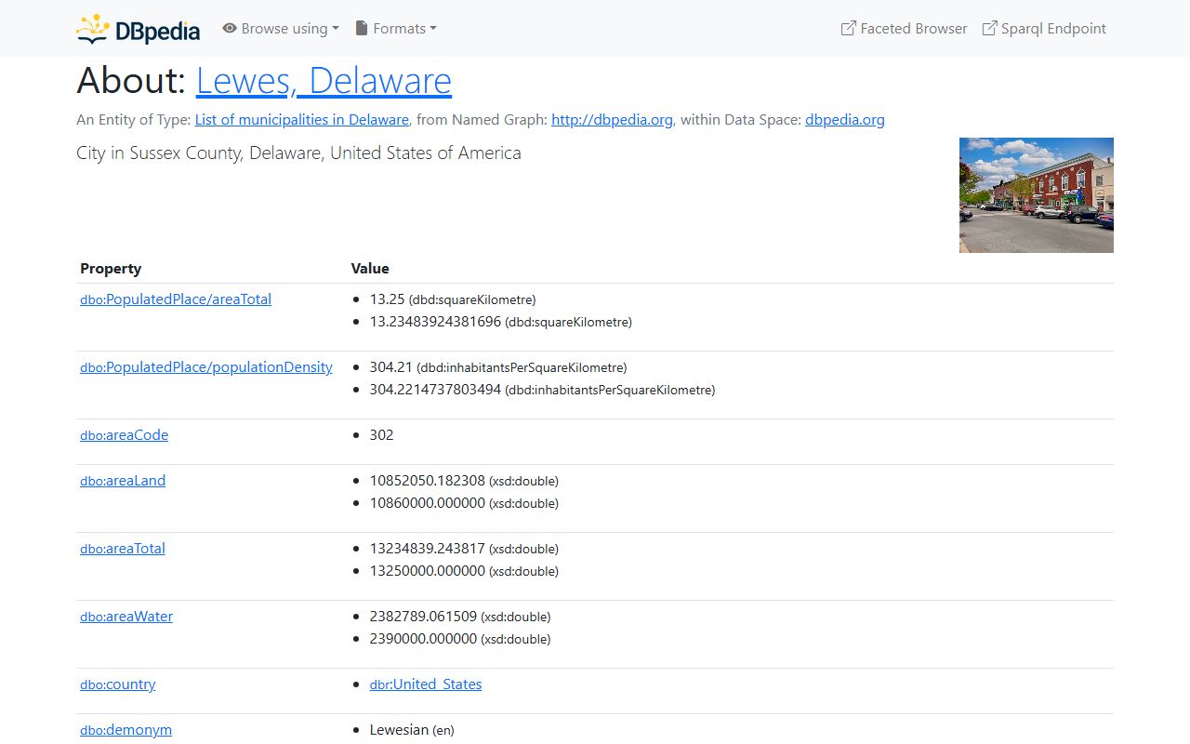Follow the http://dbpedia.org named graph link
This screenshot has height=744, width=1190.
click(x=612, y=120)
